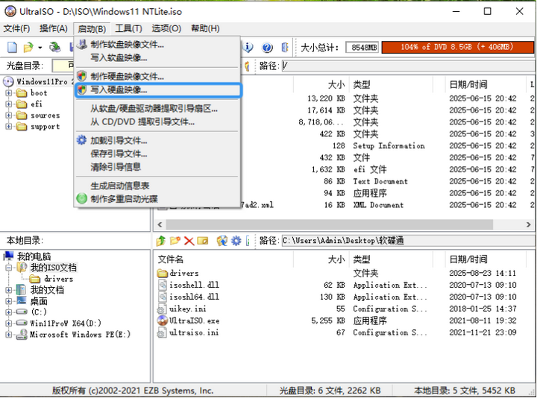This screenshot has width=537, height=398.
Task: Click the left scroll arrow of disc list
Action: (x=160, y=224)
